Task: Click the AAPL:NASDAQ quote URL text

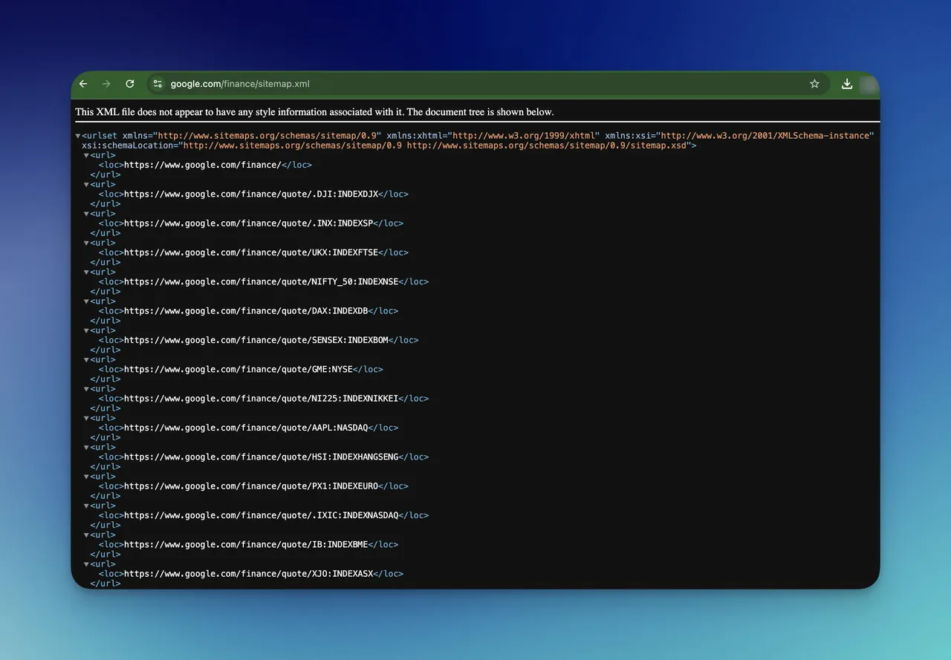Action: [x=246, y=428]
